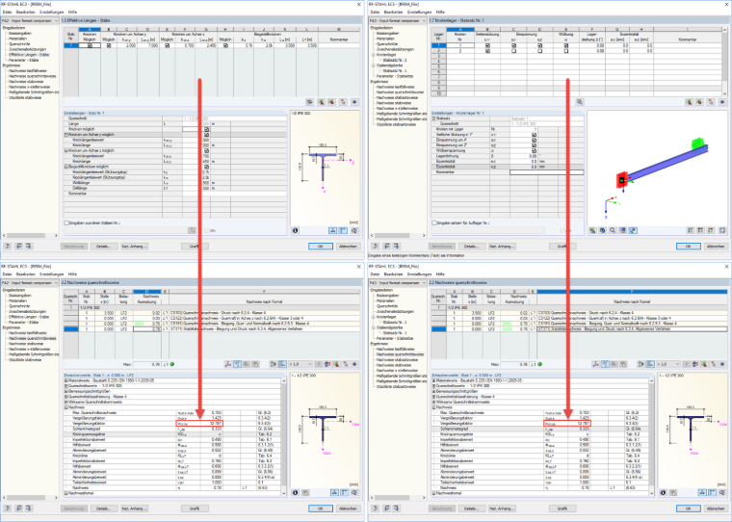
Task: Click the highlighted second results toolbar icon in the FA2 Nachweise window
Action: pyautogui.click(x=237, y=364)
